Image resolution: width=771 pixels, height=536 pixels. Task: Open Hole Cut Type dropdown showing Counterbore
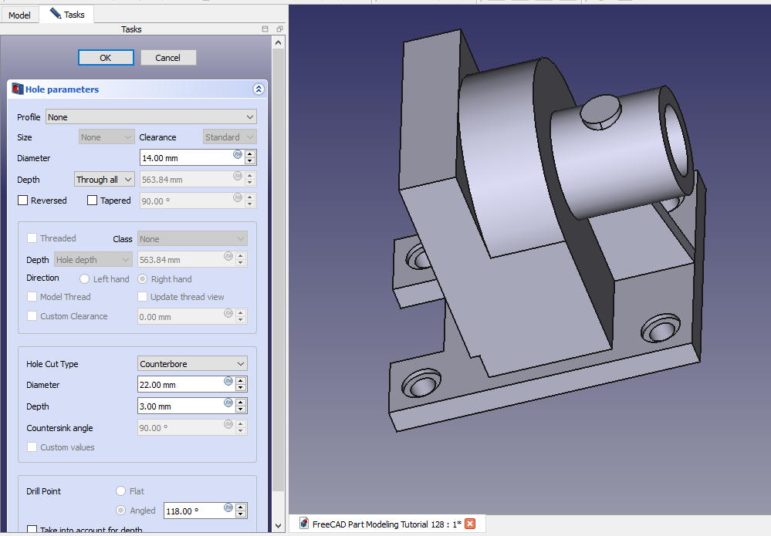(x=192, y=364)
